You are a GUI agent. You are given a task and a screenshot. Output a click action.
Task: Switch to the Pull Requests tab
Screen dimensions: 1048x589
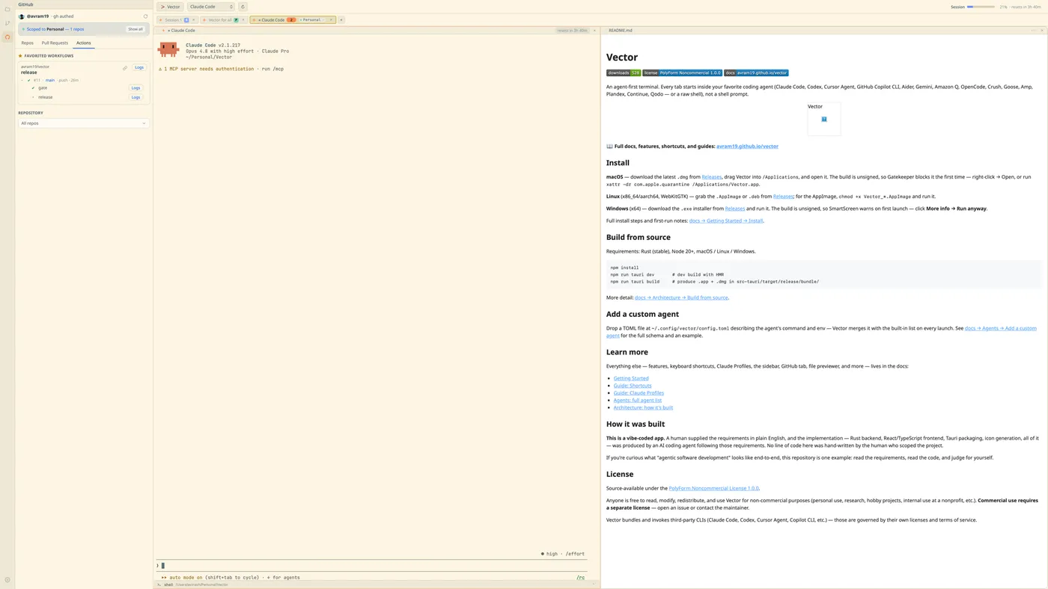pyautogui.click(x=55, y=43)
